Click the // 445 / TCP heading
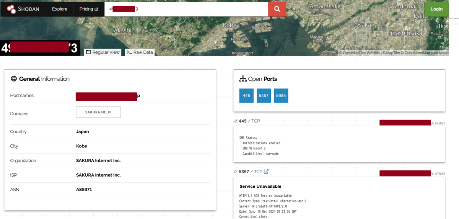 click(x=247, y=121)
